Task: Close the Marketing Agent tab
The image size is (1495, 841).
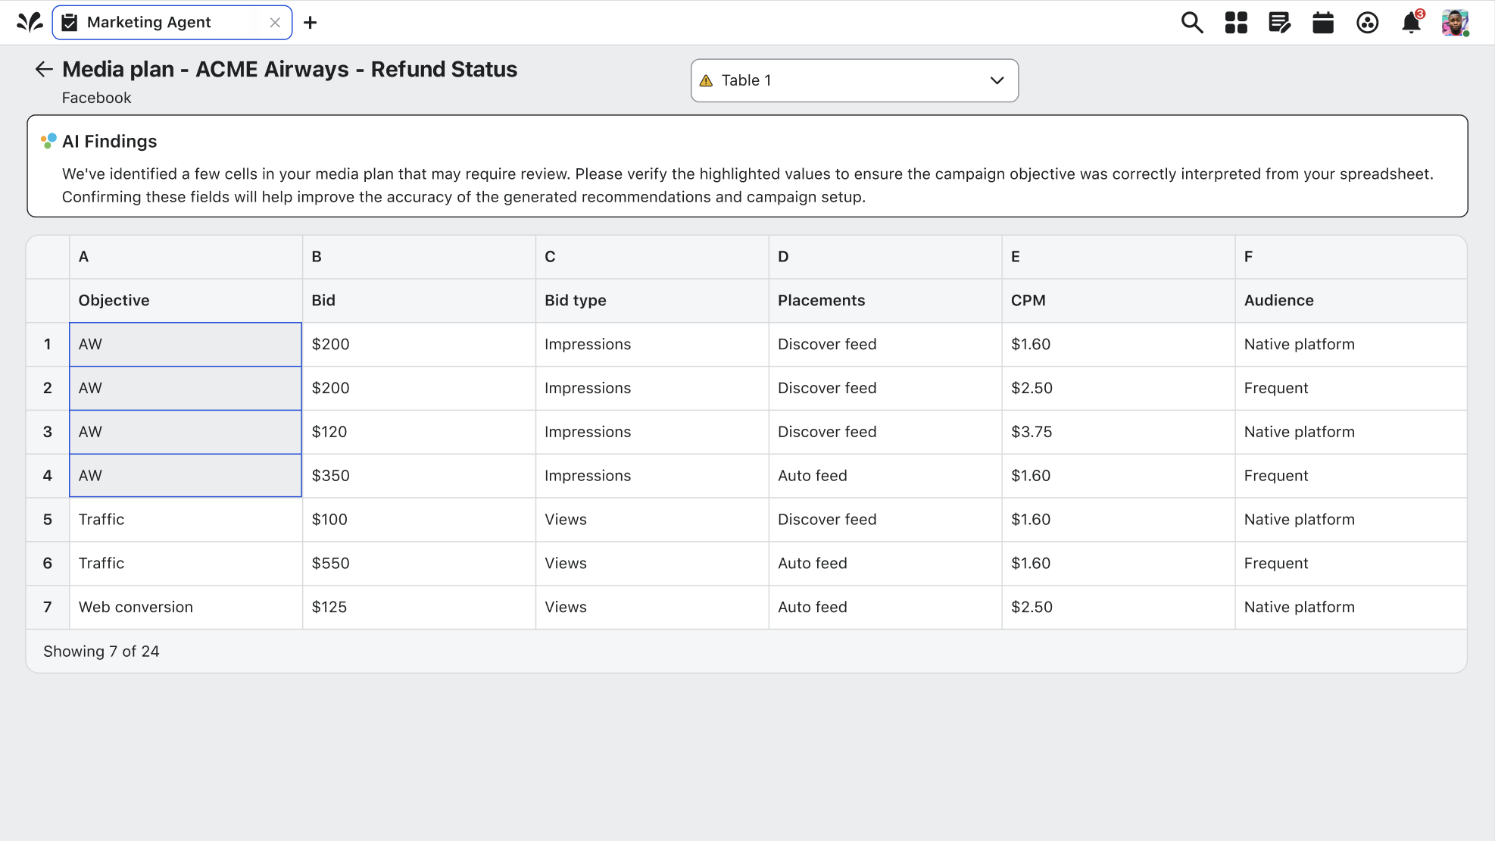Action: pyautogui.click(x=275, y=23)
